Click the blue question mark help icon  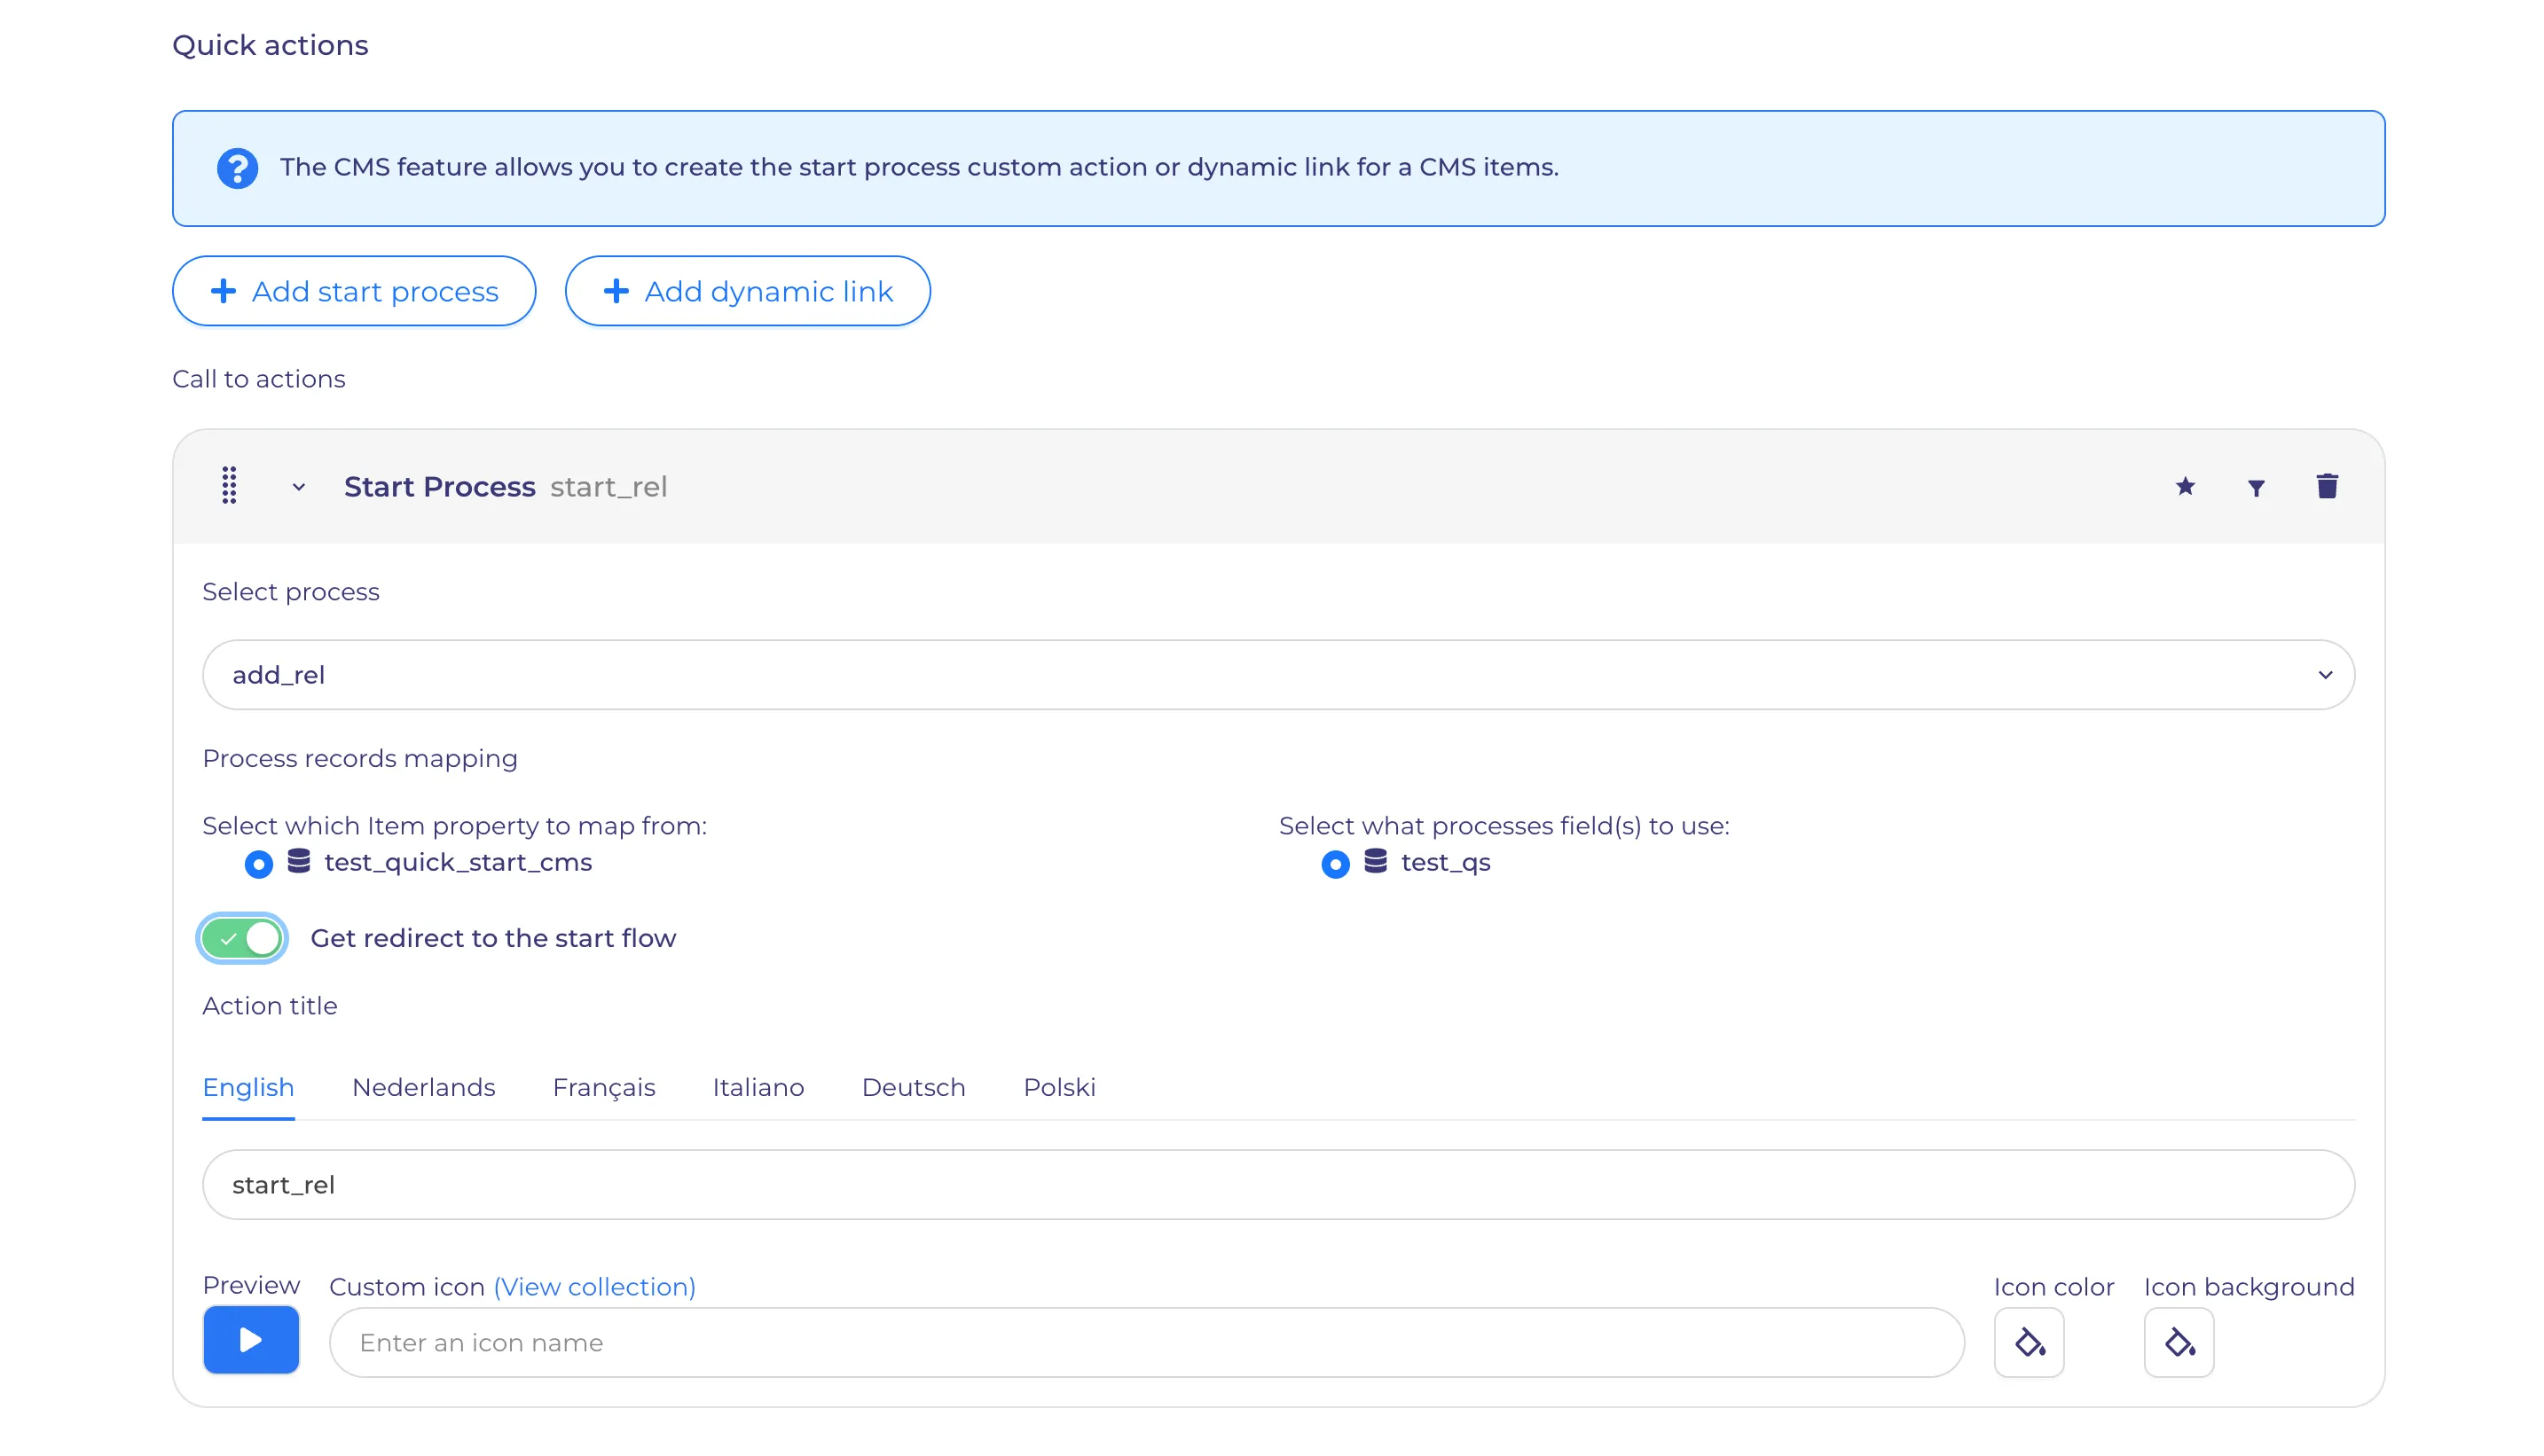pyautogui.click(x=237, y=168)
